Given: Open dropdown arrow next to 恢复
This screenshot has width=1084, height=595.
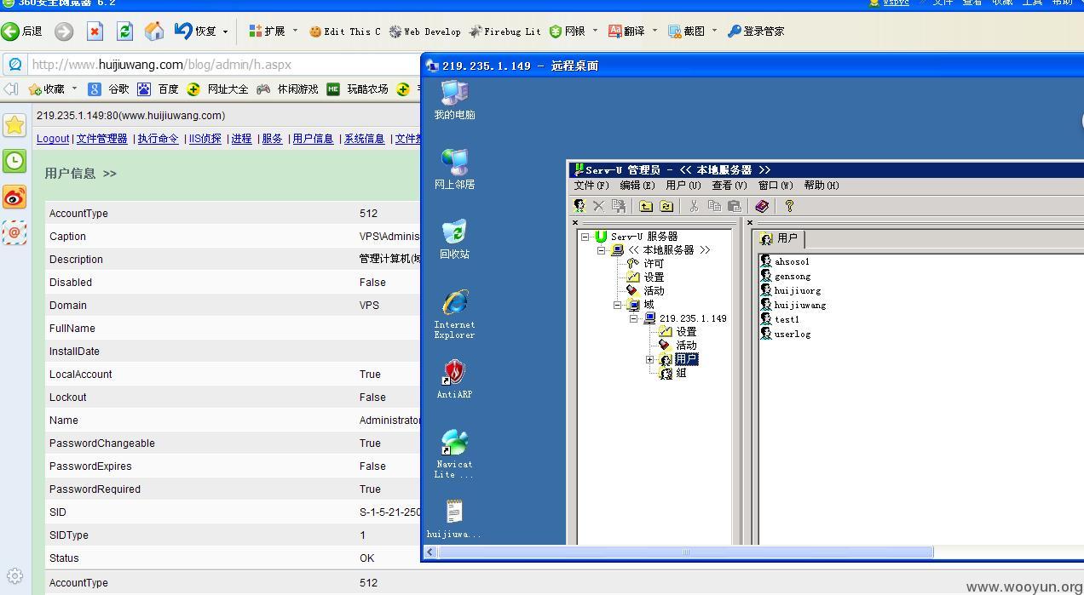Looking at the screenshot, I should 226,31.
